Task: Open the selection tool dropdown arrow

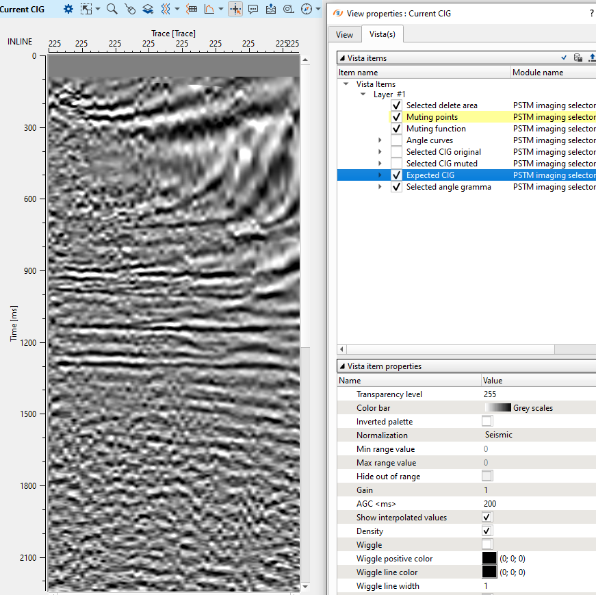Action: click(98, 10)
